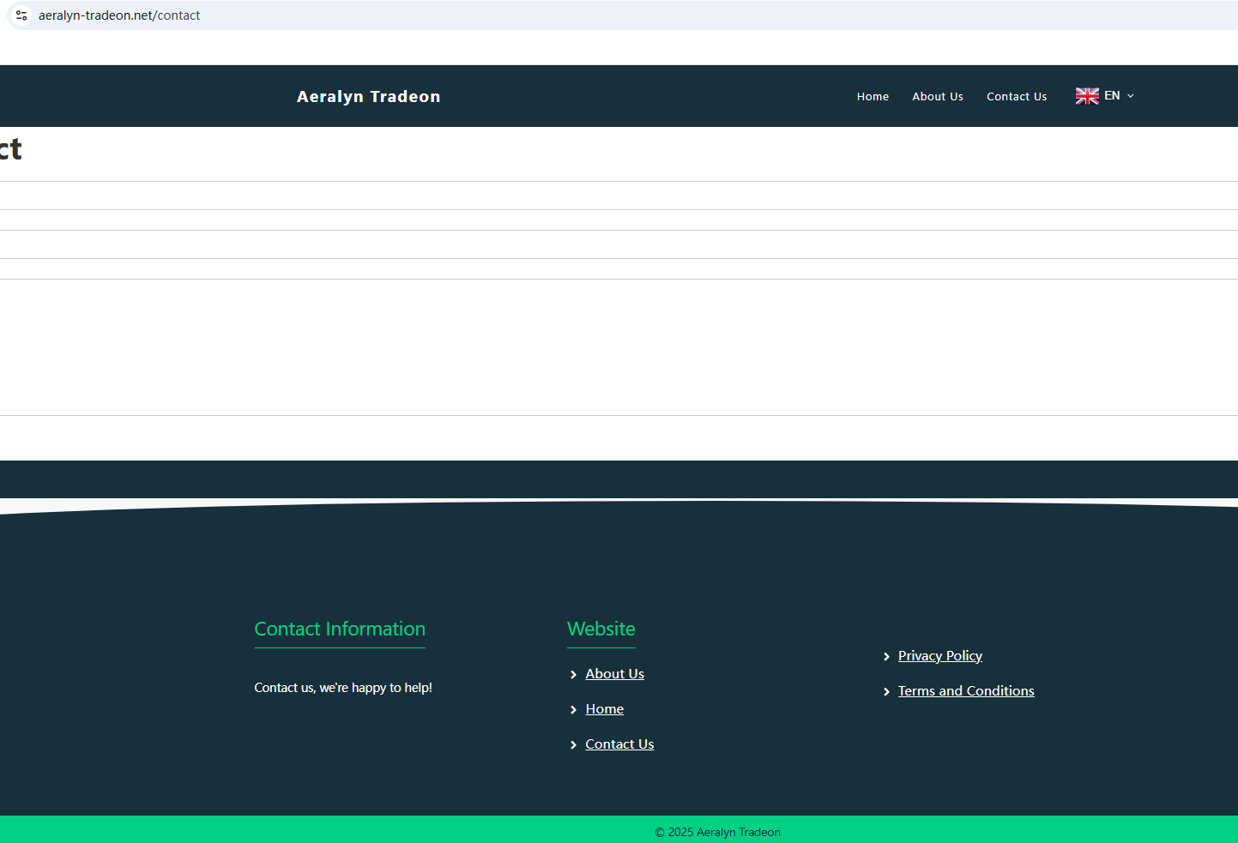Viewport: 1238px width, 843px height.
Task: Open the Privacy Policy link
Action: coord(939,656)
